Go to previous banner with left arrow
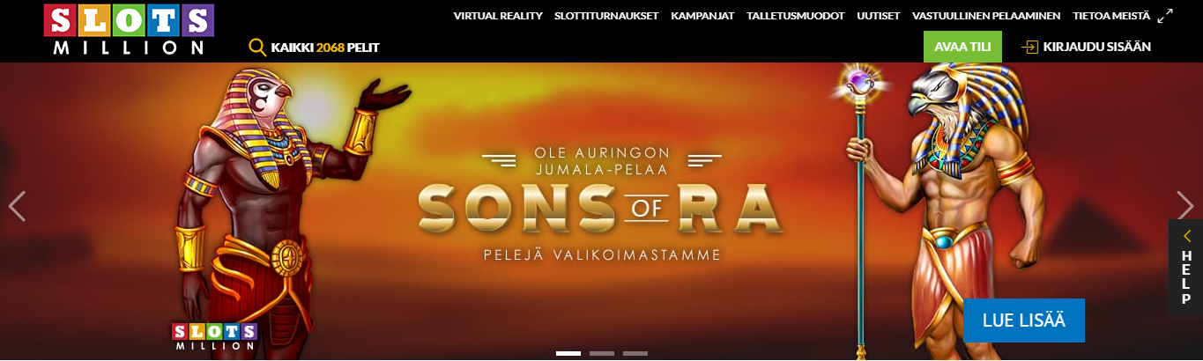The width and height of the screenshot is (1203, 361). coord(17,206)
